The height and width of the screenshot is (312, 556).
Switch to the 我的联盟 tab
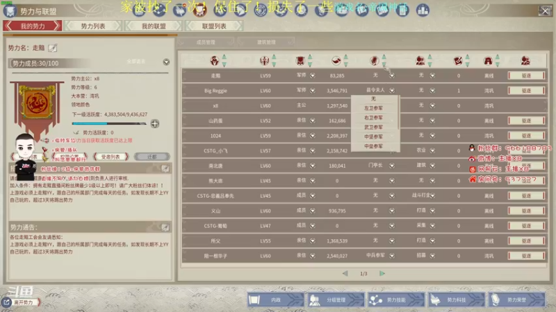coord(154,26)
